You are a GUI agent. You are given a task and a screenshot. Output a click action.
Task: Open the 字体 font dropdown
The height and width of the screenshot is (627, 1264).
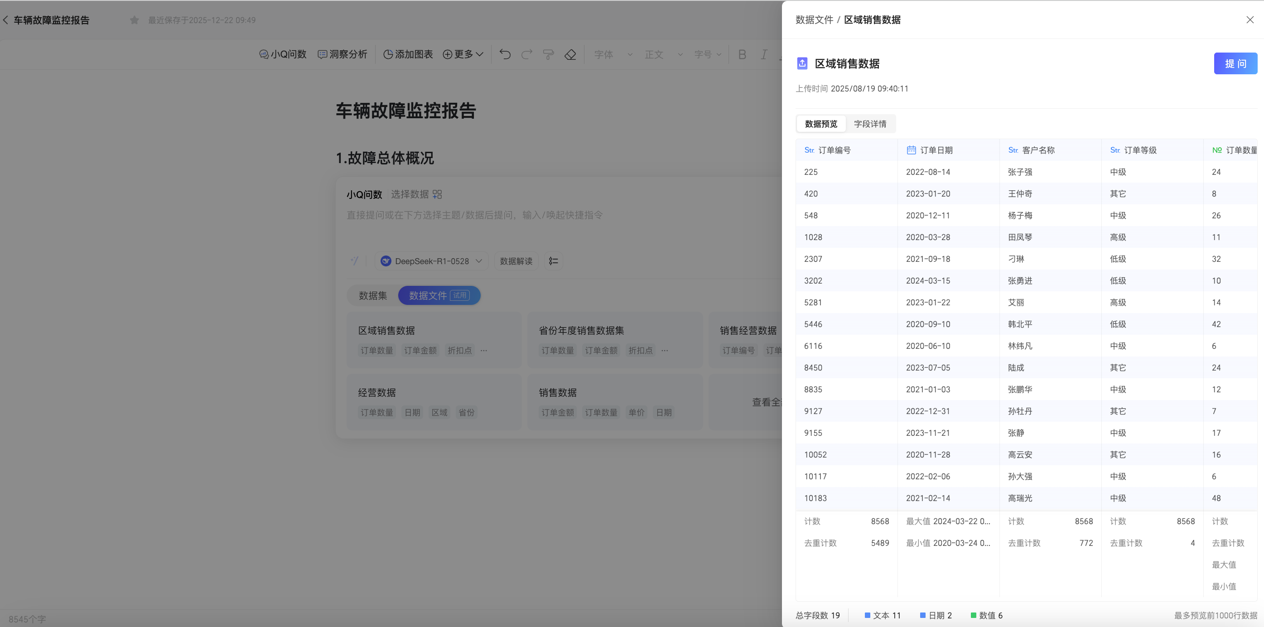pyautogui.click(x=613, y=54)
